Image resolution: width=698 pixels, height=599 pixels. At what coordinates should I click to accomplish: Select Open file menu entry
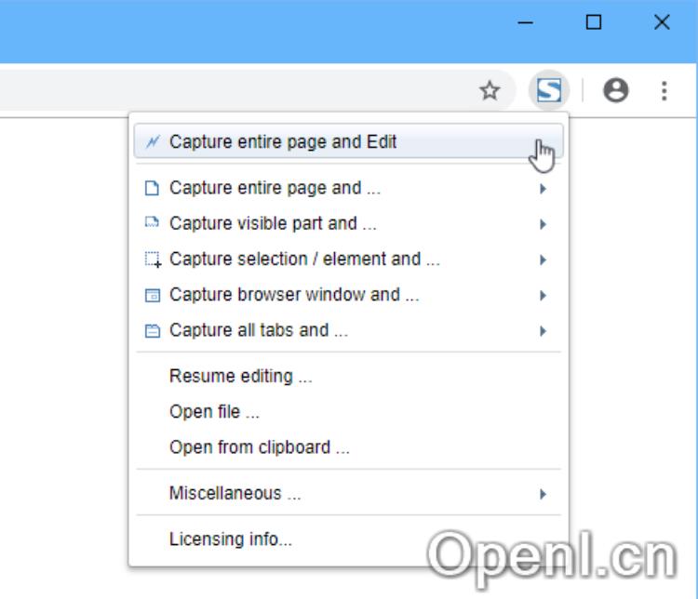tap(214, 412)
